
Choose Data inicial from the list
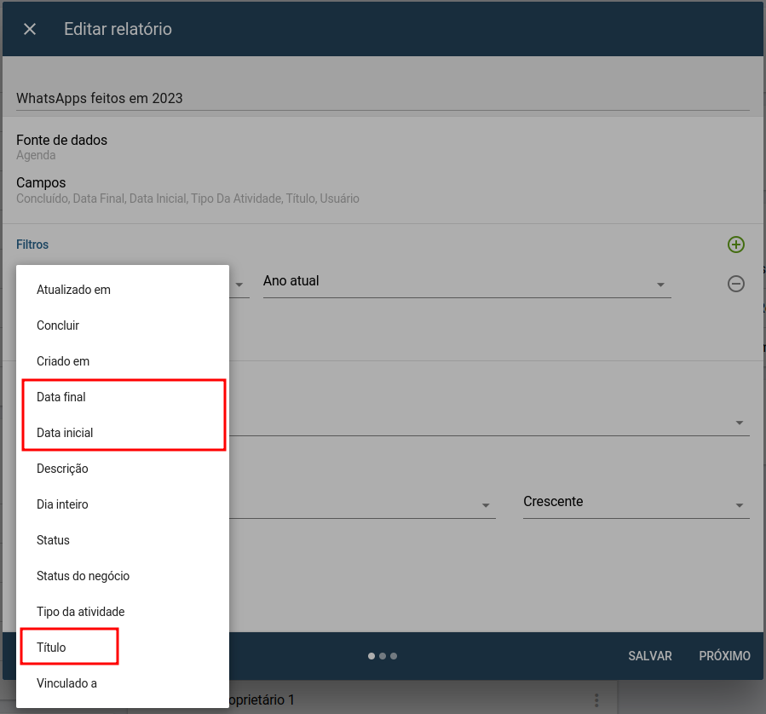click(123, 433)
